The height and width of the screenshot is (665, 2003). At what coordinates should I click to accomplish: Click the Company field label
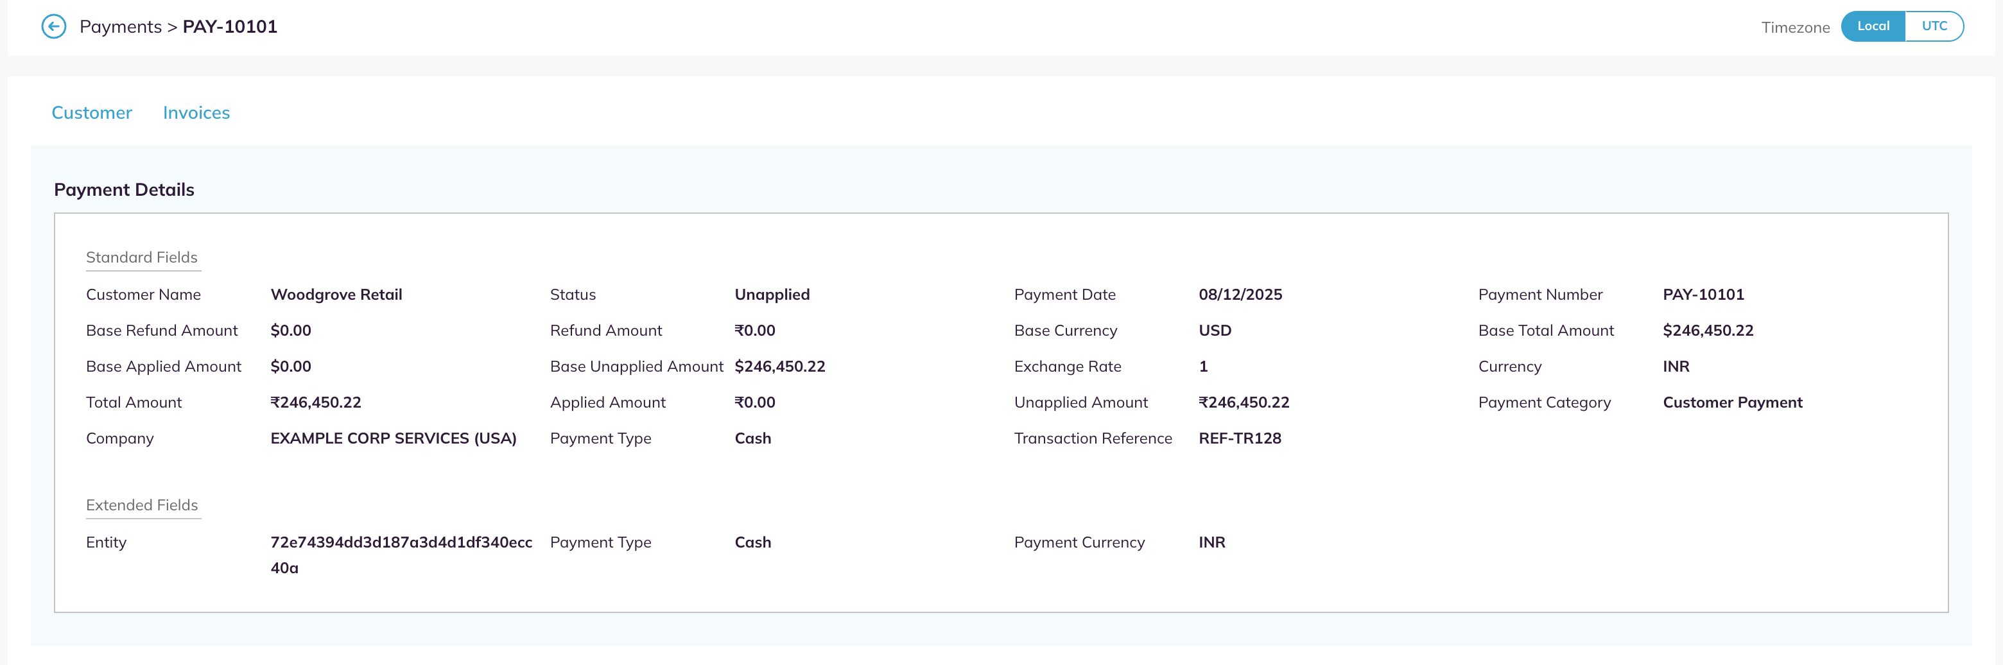pyautogui.click(x=120, y=438)
